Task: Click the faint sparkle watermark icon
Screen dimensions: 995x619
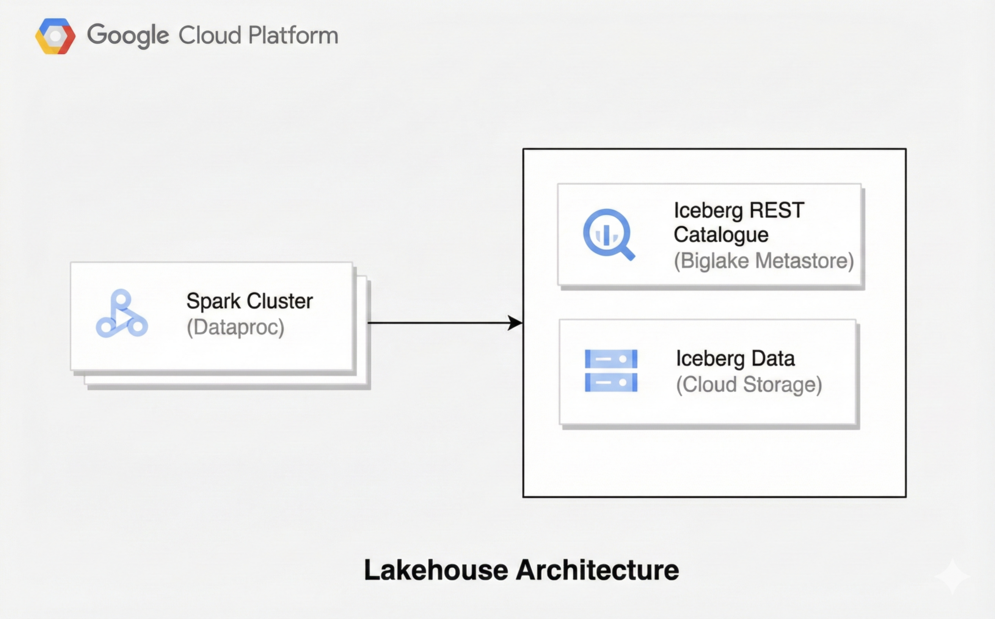Action: tap(952, 576)
